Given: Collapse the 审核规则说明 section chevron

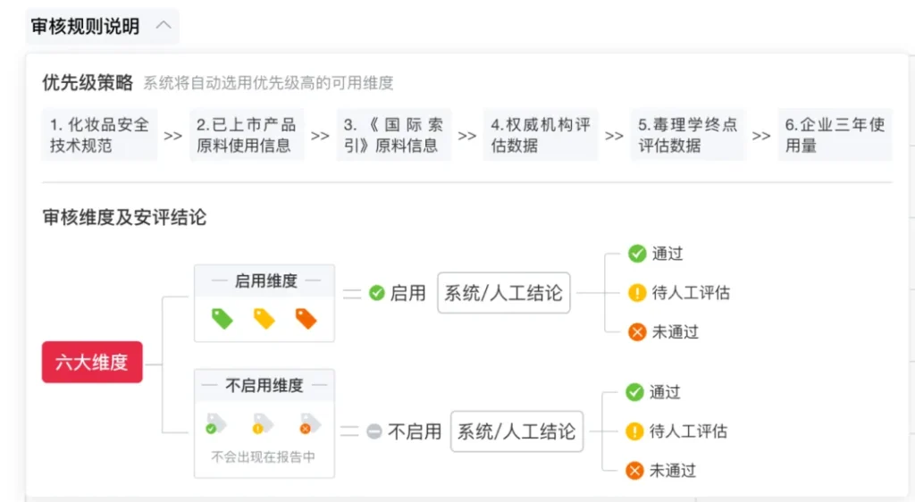Looking at the screenshot, I should (x=163, y=26).
